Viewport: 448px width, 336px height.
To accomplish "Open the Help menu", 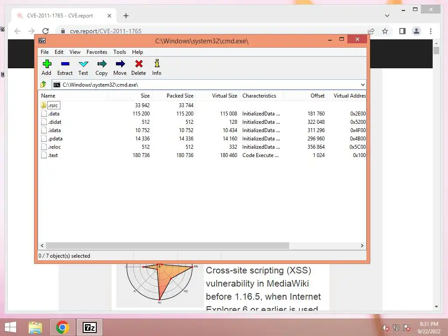I will point(137,52).
